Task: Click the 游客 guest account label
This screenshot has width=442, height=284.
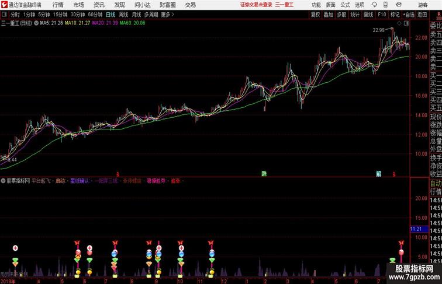Action: [x=423, y=5]
